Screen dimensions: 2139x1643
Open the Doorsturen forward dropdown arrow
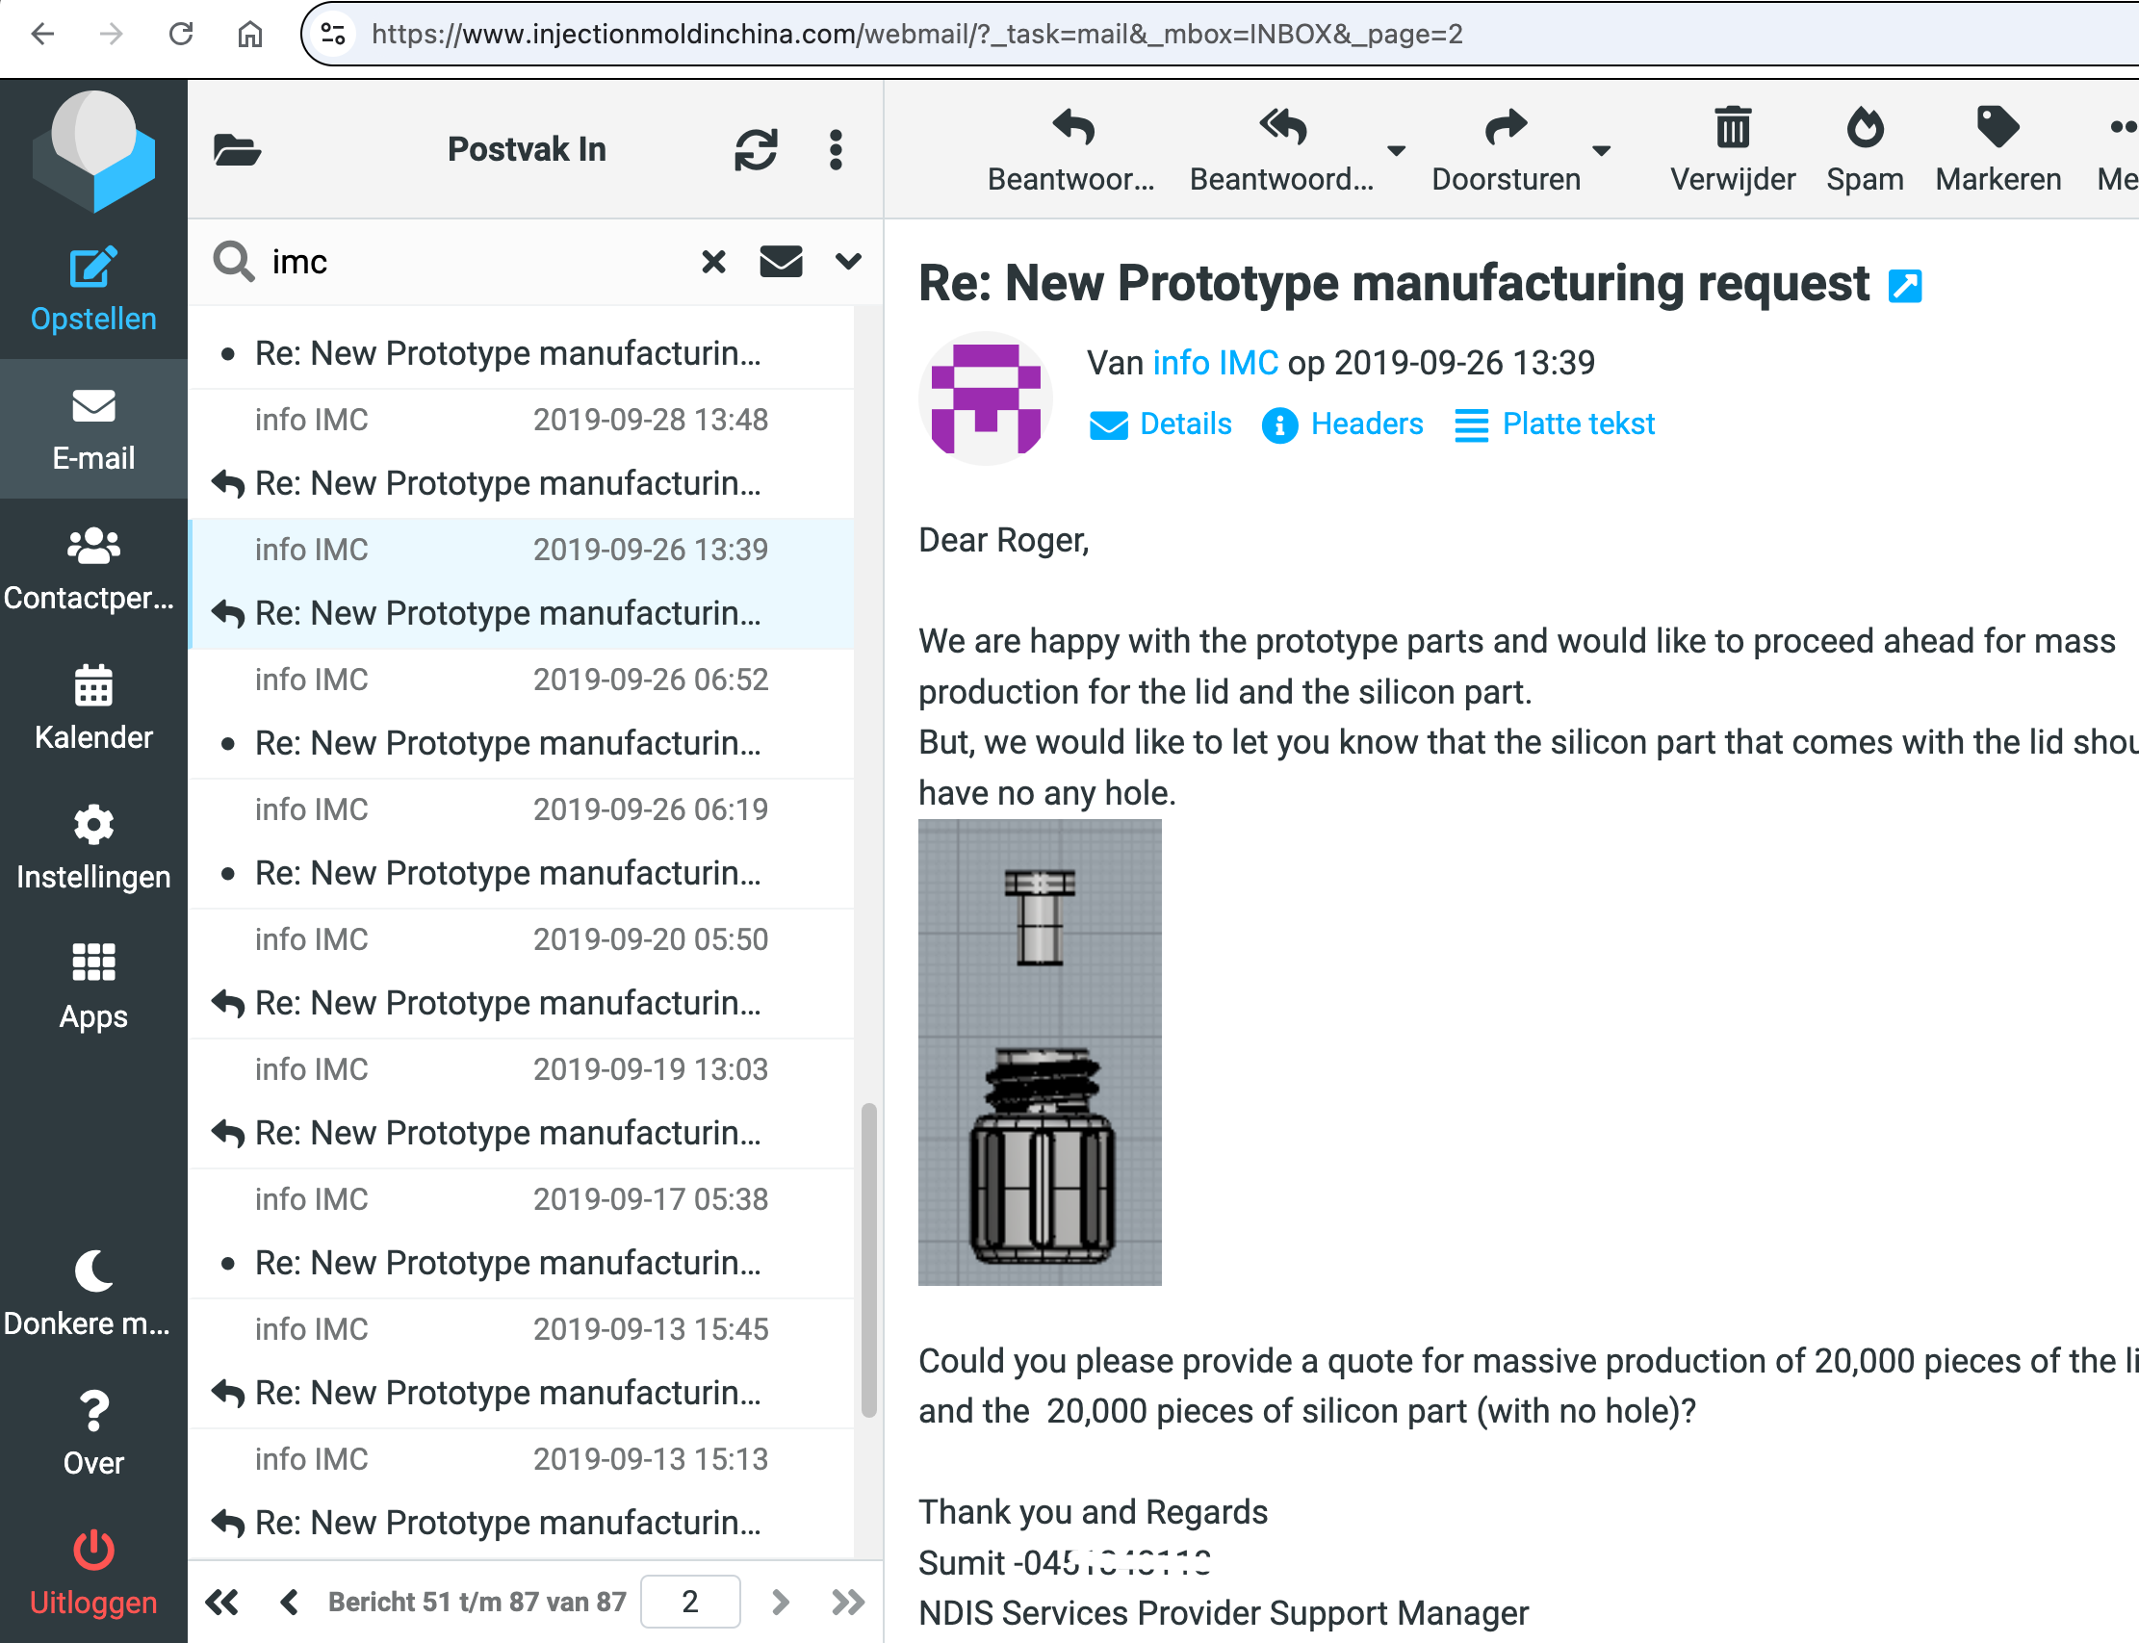pos(1600,150)
